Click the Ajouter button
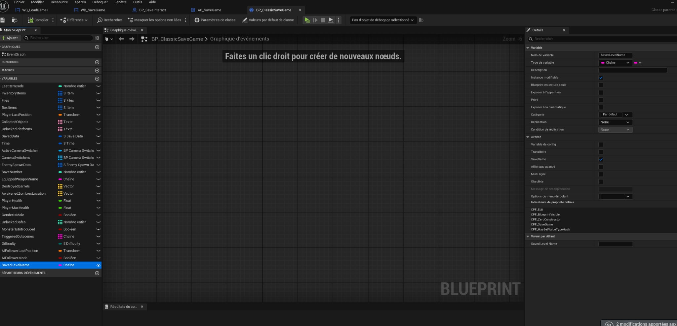Viewport: 677px width, 326px height. pos(10,38)
